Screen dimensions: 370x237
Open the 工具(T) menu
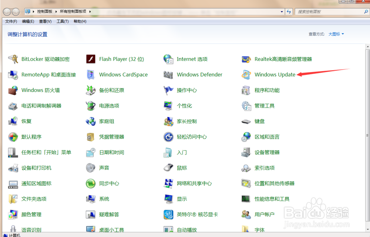coord(63,21)
